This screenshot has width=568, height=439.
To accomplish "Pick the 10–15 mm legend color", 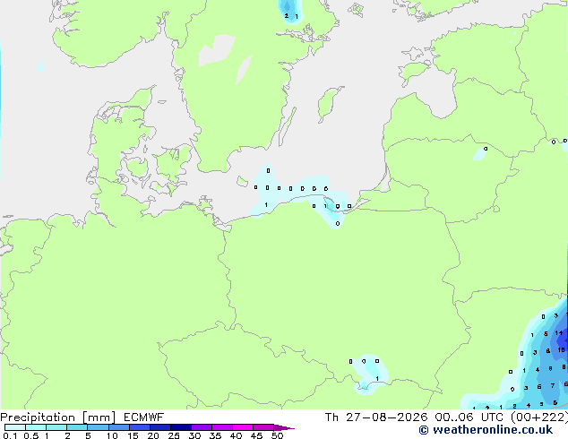I will point(118,427).
